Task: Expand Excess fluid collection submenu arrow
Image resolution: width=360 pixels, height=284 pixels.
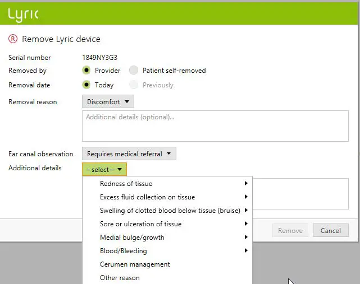Action: click(x=246, y=197)
